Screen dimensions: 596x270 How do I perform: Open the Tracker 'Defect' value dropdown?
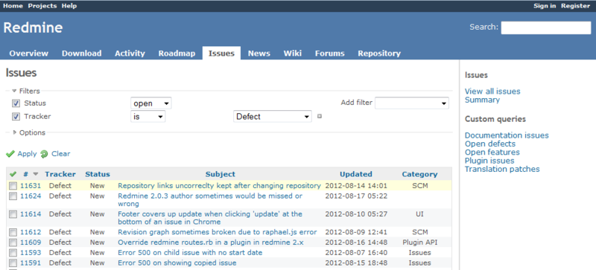(273, 116)
